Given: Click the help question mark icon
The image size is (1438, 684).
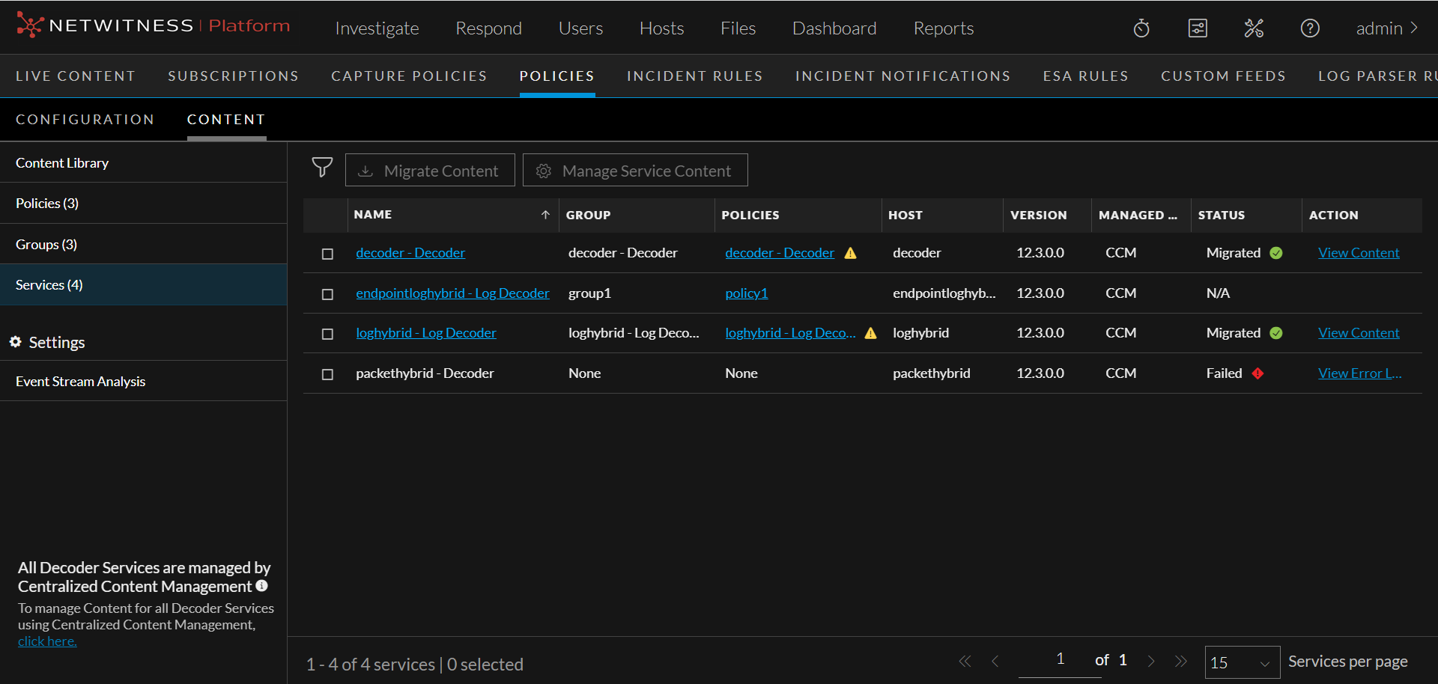Looking at the screenshot, I should [x=1310, y=28].
